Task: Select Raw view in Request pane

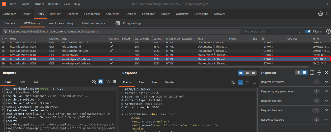Action: click(22, 82)
